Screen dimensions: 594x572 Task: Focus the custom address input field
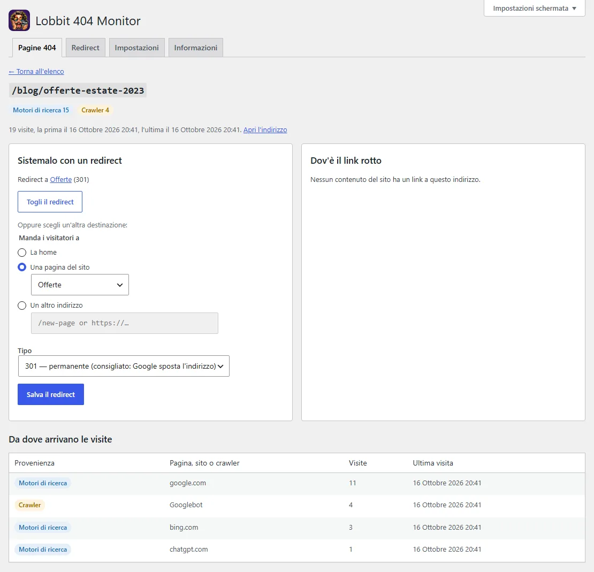tap(125, 323)
